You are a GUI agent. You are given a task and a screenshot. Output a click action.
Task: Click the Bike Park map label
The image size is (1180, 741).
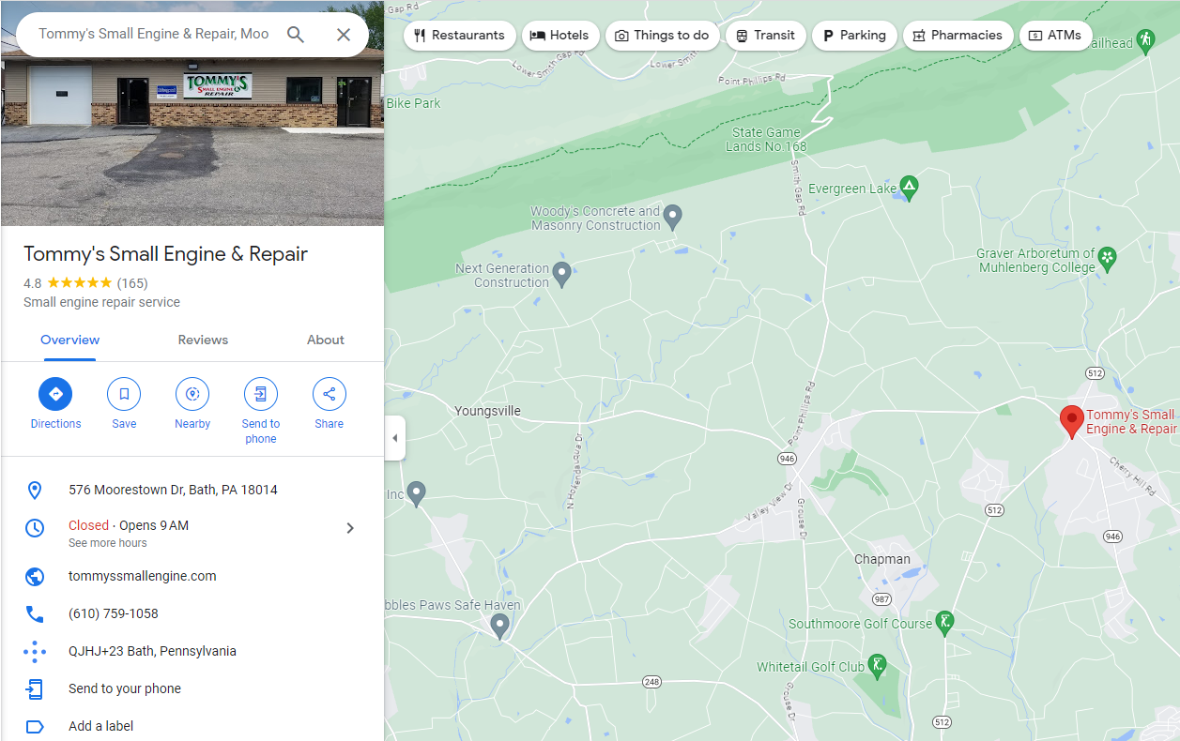tap(413, 103)
